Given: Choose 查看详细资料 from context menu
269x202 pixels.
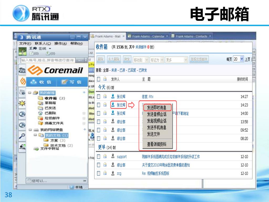Looking at the screenshot, I should point(157,144).
